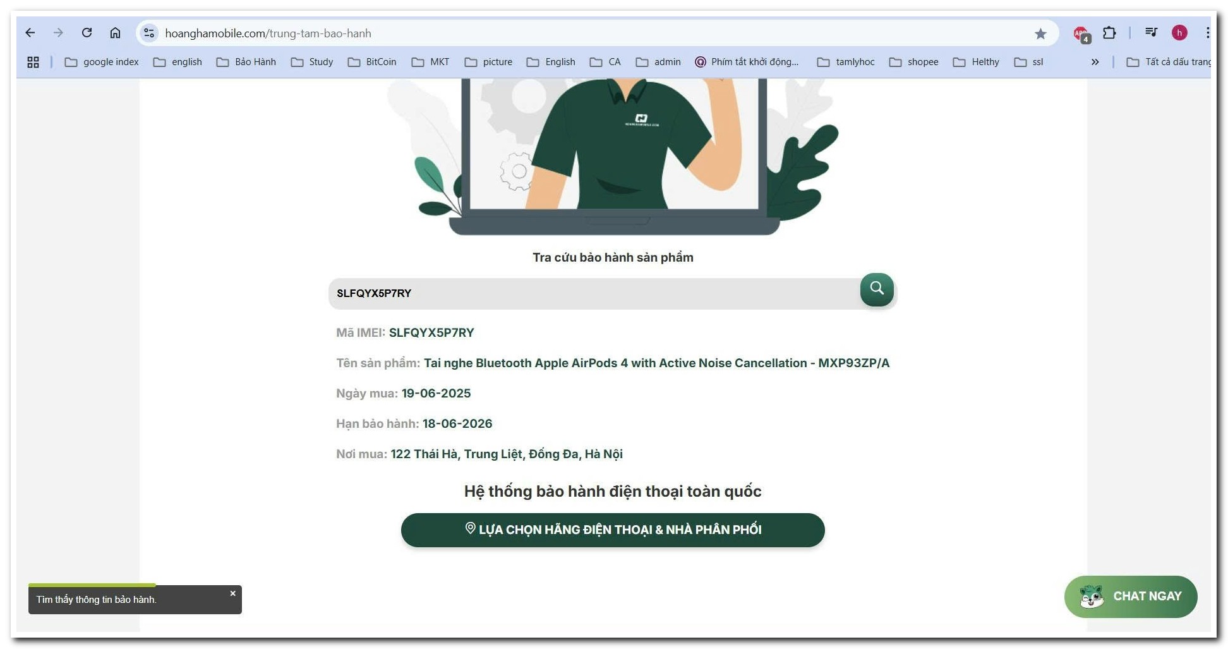
Task: Open the MKT bookmark folder
Action: click(x=430, y=62)
